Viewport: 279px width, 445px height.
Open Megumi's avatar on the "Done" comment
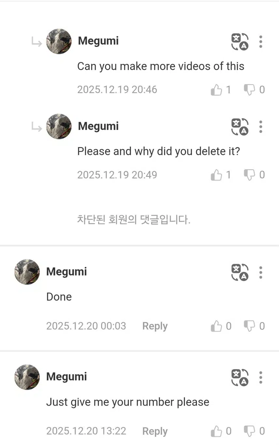[x=27, y=272]
